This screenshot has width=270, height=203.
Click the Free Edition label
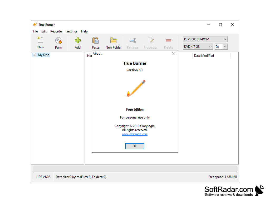click(135, 110)
